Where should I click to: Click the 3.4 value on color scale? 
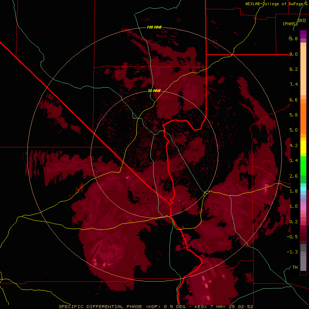(294, 161)
